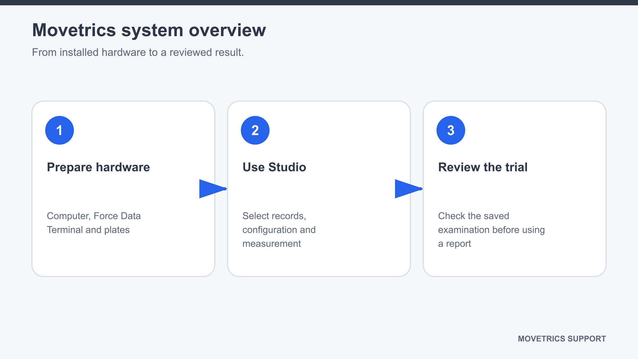Click the "Movetrics system overview" title

(x=149, y=30)
